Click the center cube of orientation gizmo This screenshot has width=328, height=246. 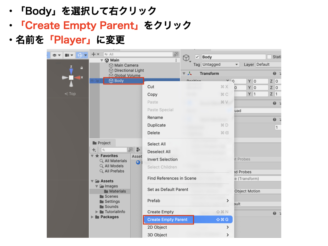click(x=71, y=78)
